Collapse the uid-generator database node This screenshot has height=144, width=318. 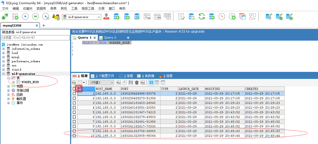pos(4,74)
